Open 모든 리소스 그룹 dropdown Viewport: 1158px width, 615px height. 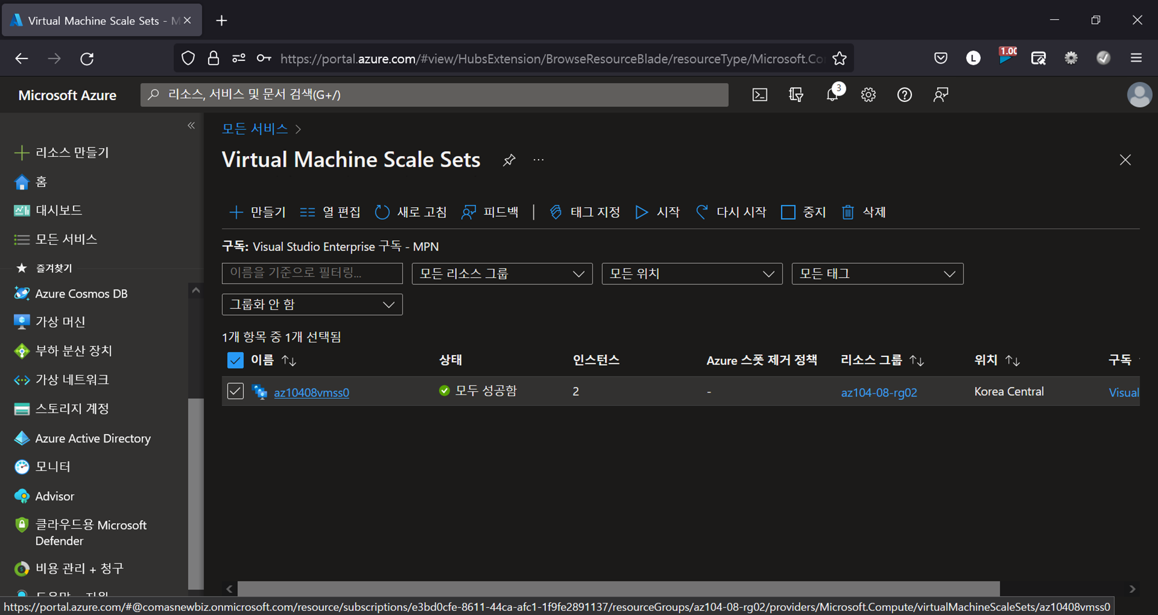point(502,274)
